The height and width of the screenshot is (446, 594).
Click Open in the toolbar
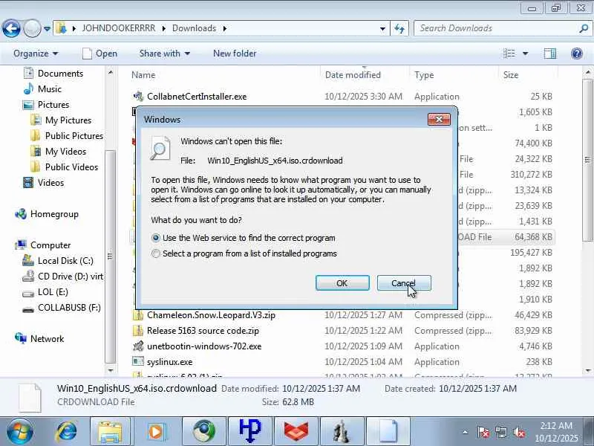pos(100,54)
